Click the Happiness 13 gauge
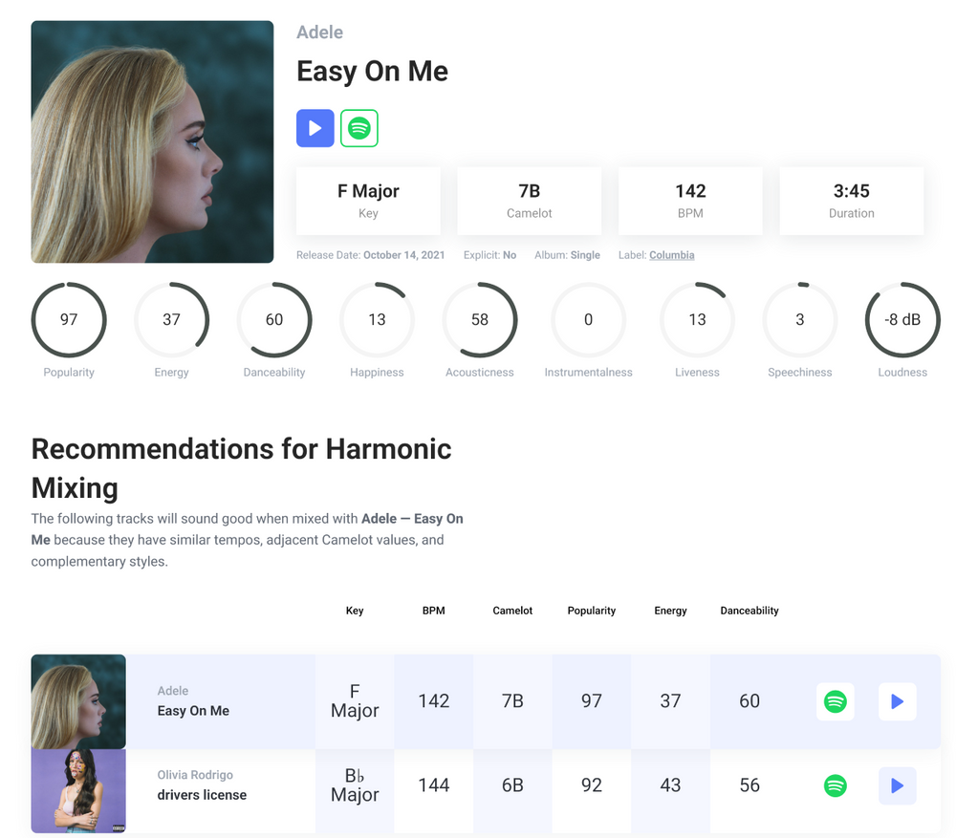This screenshot has width=956, height=838. point(377,320)
